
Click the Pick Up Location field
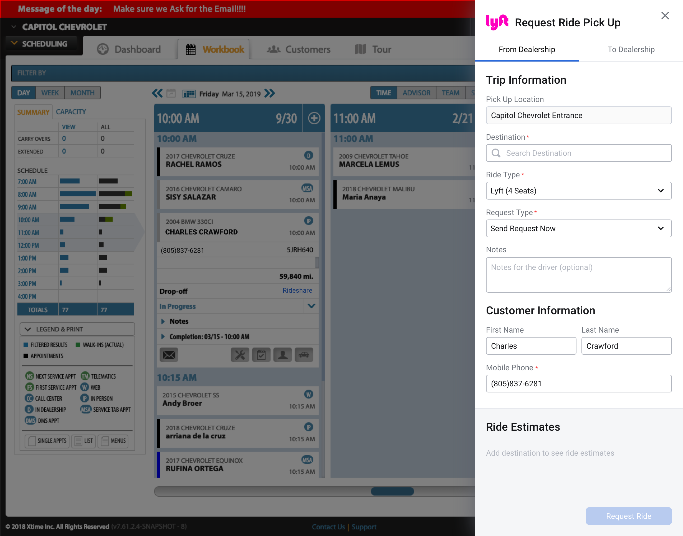point(579,116)
